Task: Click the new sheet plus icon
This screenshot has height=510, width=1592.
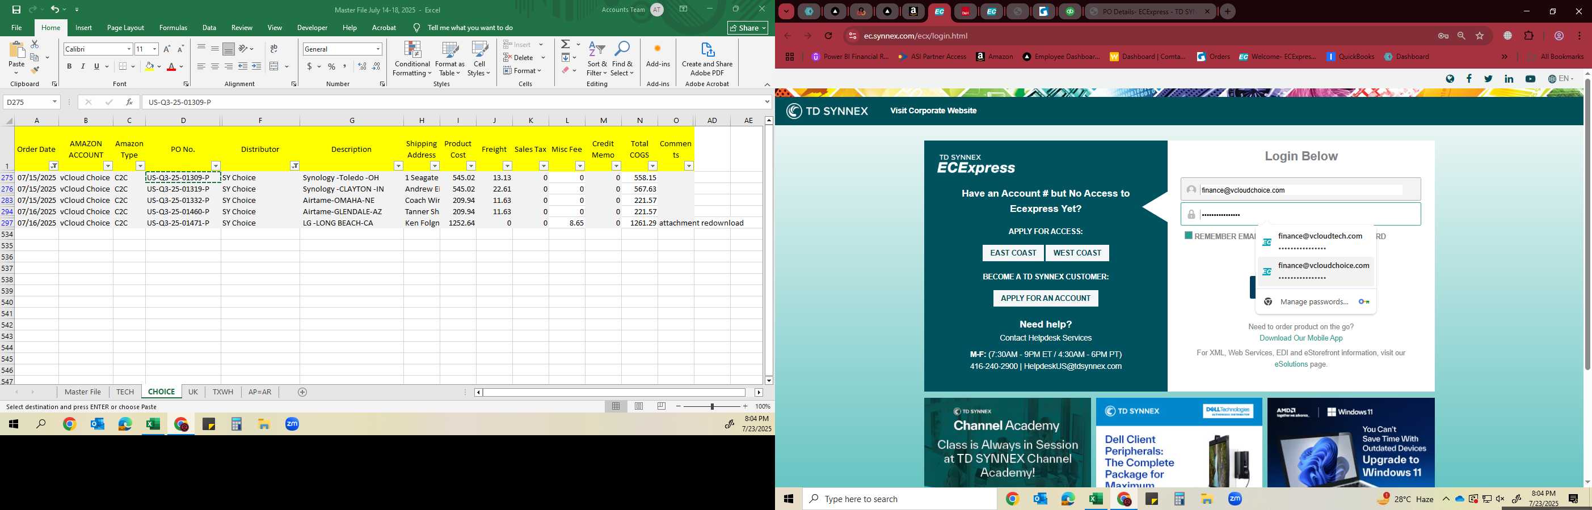Action: [302, 392]
